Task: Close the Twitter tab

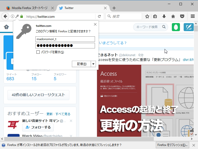Action: click(105, 8)
